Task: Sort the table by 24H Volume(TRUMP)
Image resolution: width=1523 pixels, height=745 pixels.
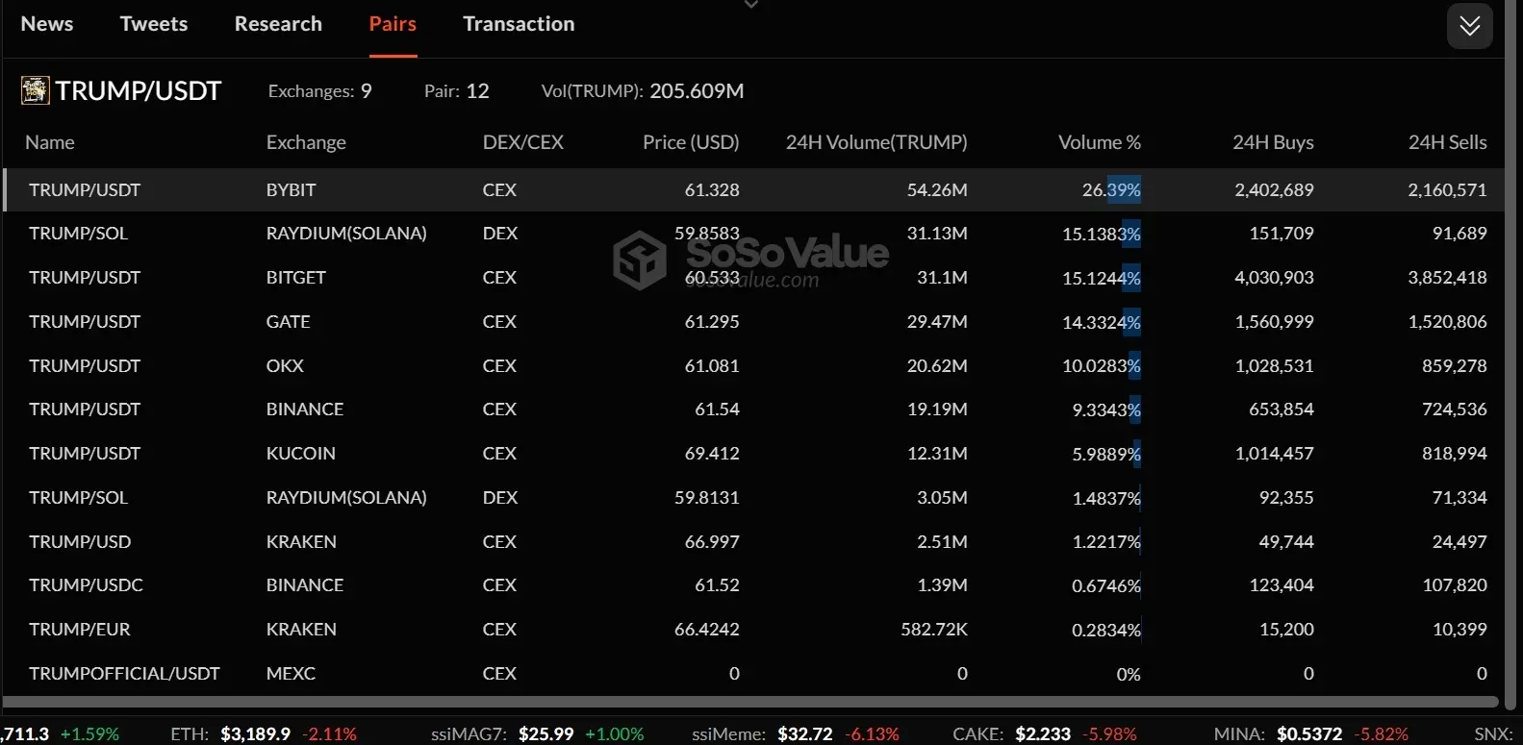Action: tap(876, 141)
